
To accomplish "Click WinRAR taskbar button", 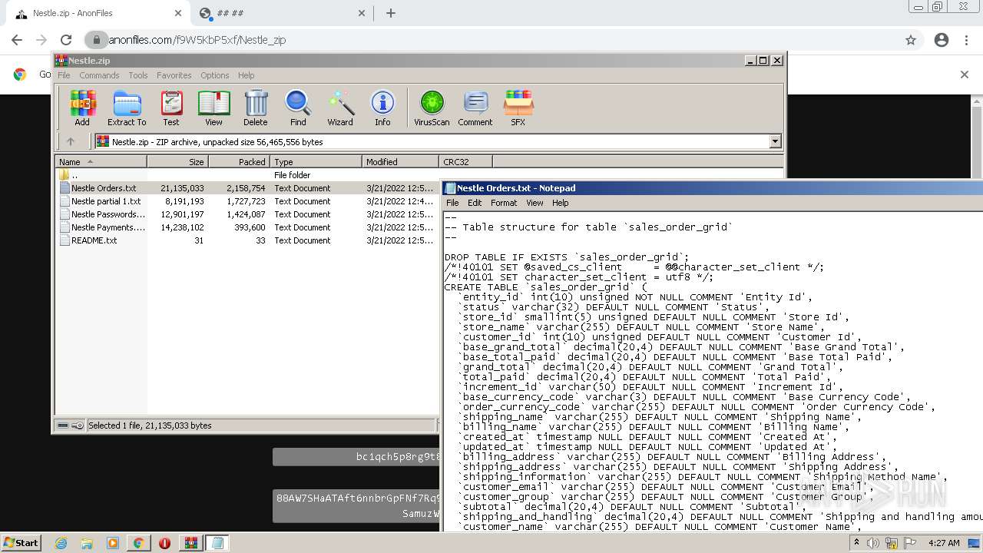I will pyautogui.click(x=190, y=543).
